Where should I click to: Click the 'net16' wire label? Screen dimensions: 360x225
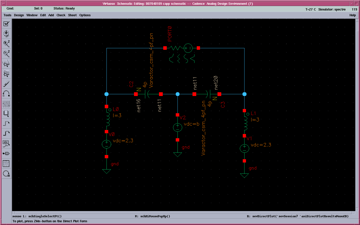[138, 105]
